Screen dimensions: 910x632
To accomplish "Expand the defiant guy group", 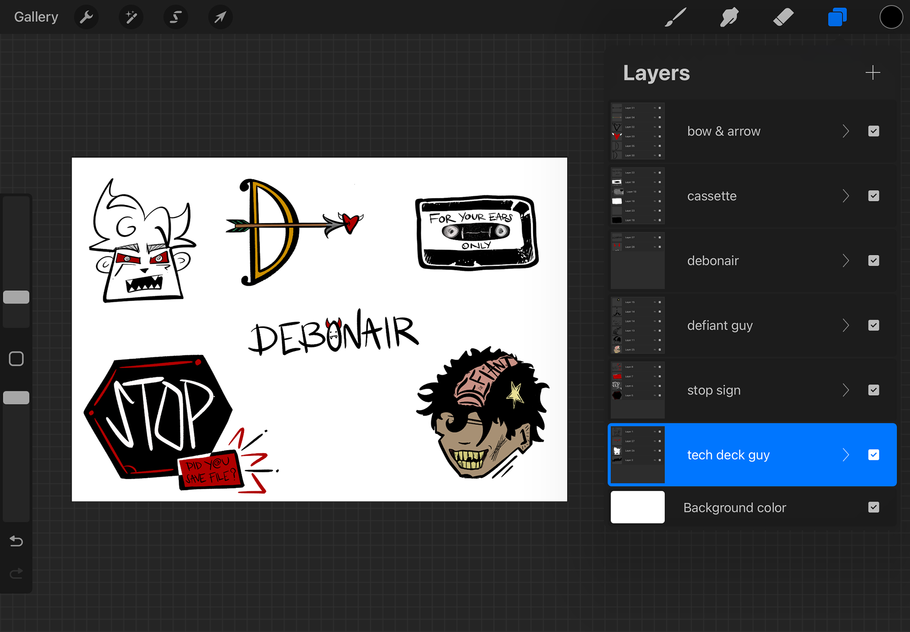I will coord(846,325).
